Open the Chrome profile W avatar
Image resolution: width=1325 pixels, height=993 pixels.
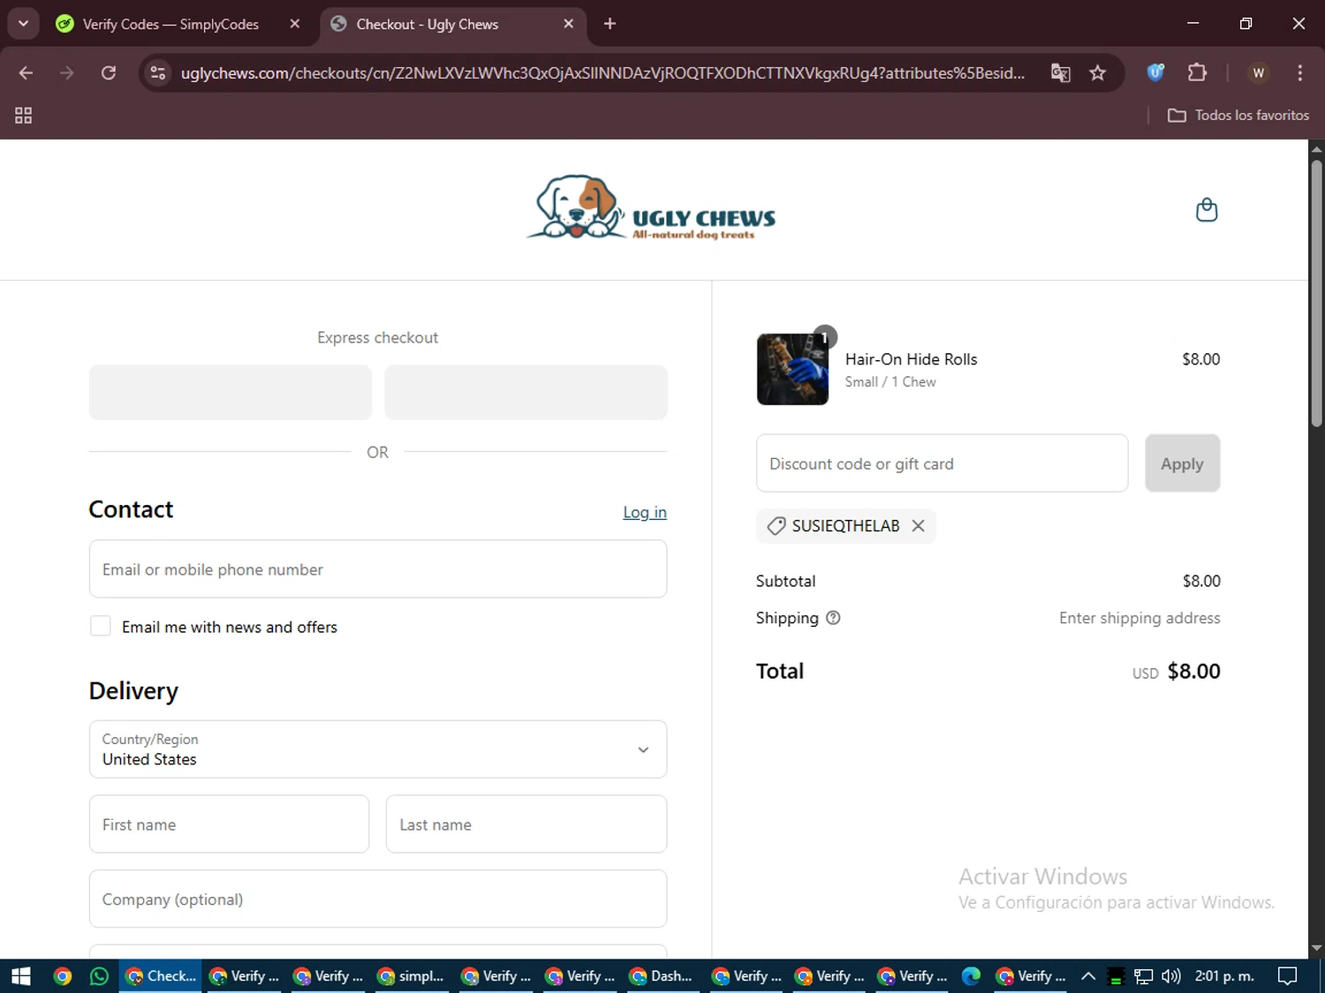coord(1259,73)
